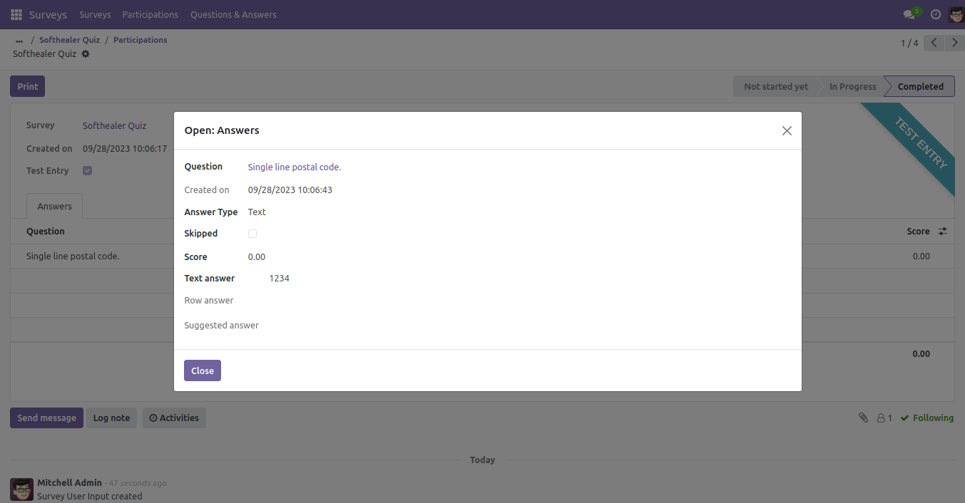Open column options icon beside Score header
The image size is (965, 503).
point(942,232)
